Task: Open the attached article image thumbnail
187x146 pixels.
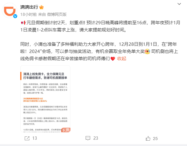Action: coord(45,99)
